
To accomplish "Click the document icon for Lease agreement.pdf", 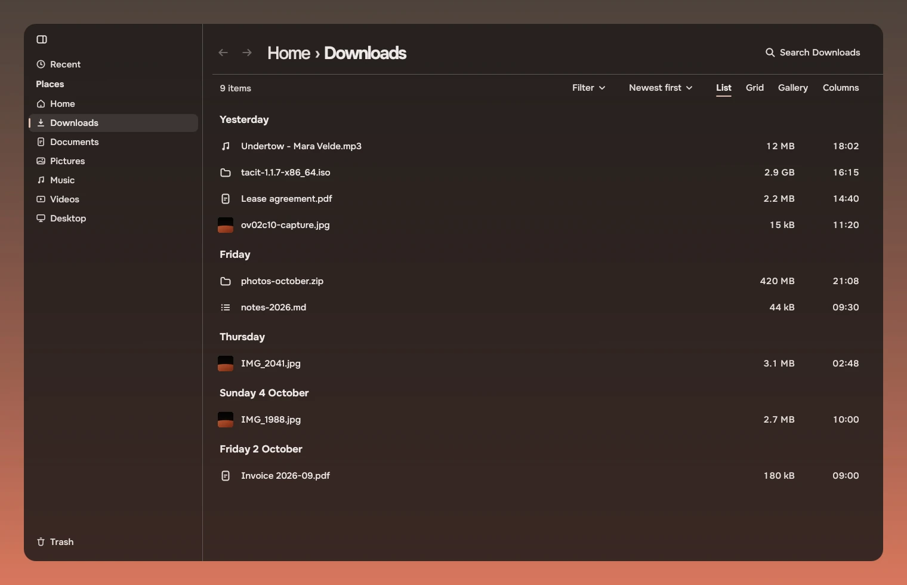I will (x=226, y=199).
